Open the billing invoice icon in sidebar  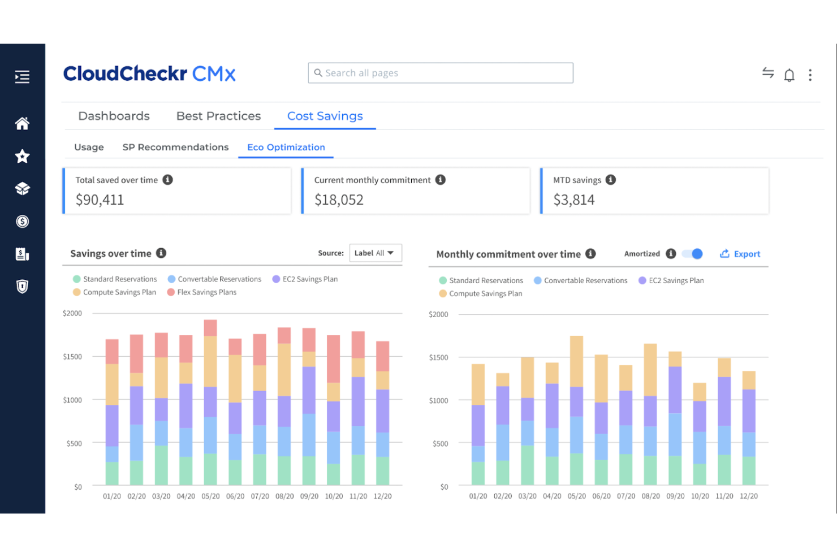click(x=22, y=254)
